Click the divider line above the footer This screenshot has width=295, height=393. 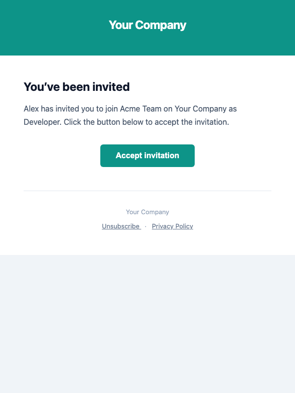(147, 191)
